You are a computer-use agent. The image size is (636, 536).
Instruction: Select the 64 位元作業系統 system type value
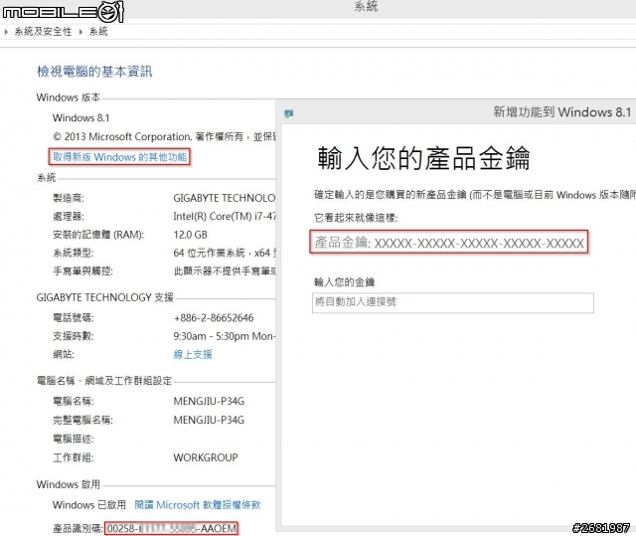pos(224,253)
